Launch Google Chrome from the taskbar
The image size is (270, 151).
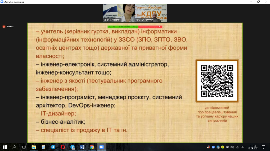tap(92, 147)
